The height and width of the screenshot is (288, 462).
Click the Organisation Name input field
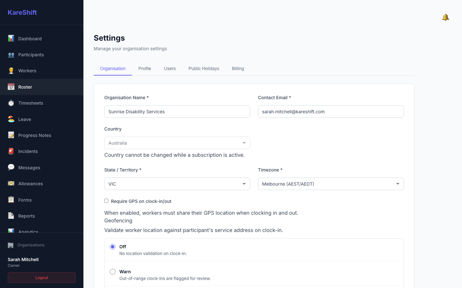[177, 112]
